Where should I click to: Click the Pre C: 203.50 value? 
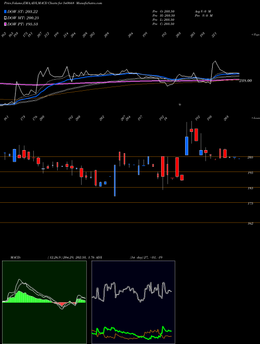[x=163, y=24]
